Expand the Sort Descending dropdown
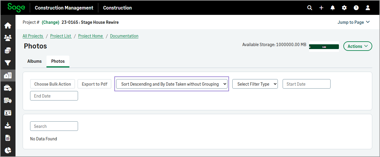The width and height of the screenshot is (380, 157). pos(172,84)
